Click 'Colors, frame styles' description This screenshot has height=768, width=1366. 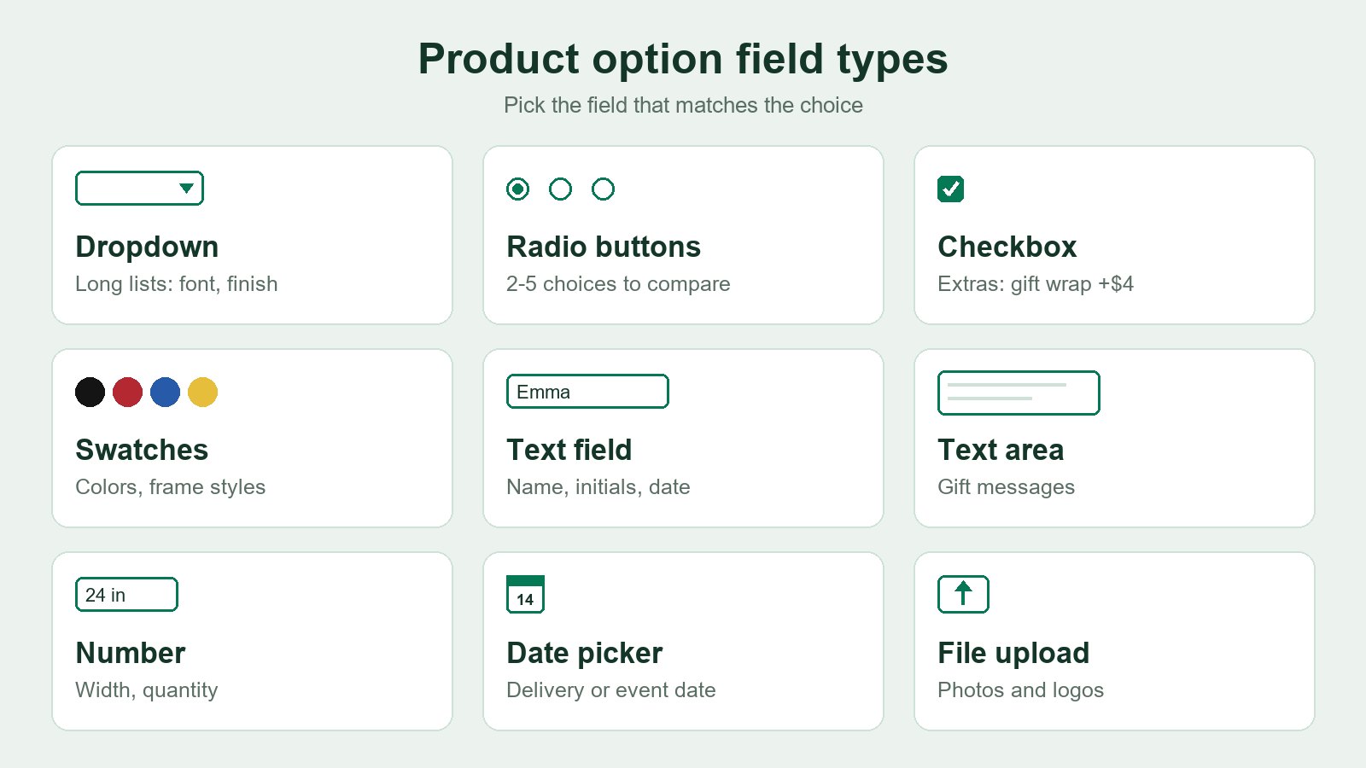(x=171, y=487)
